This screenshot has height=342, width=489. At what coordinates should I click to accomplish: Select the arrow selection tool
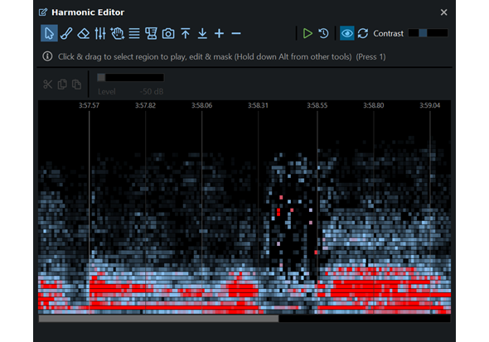[49, 33]
